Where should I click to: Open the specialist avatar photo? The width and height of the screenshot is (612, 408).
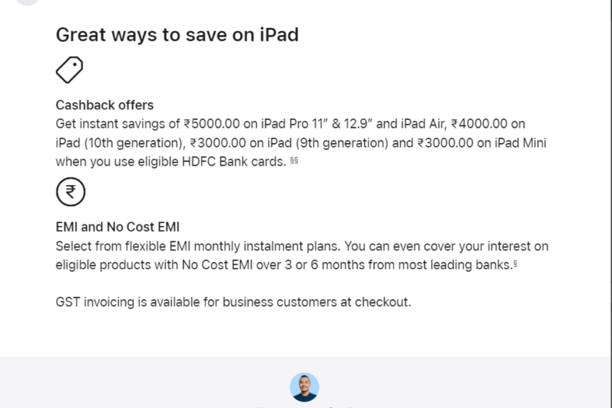point(304,387)
